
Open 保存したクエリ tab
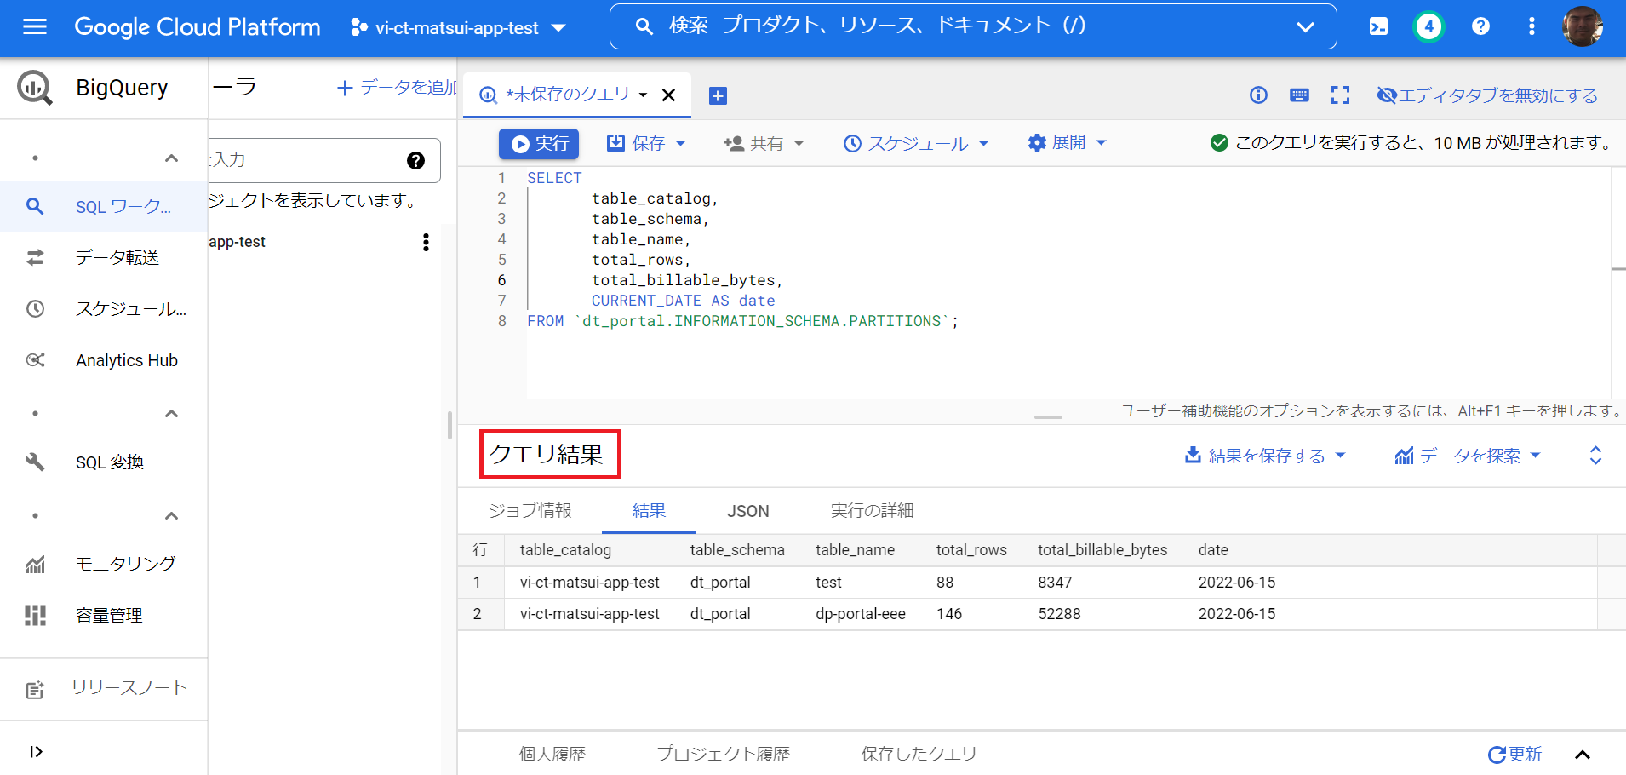918,754
